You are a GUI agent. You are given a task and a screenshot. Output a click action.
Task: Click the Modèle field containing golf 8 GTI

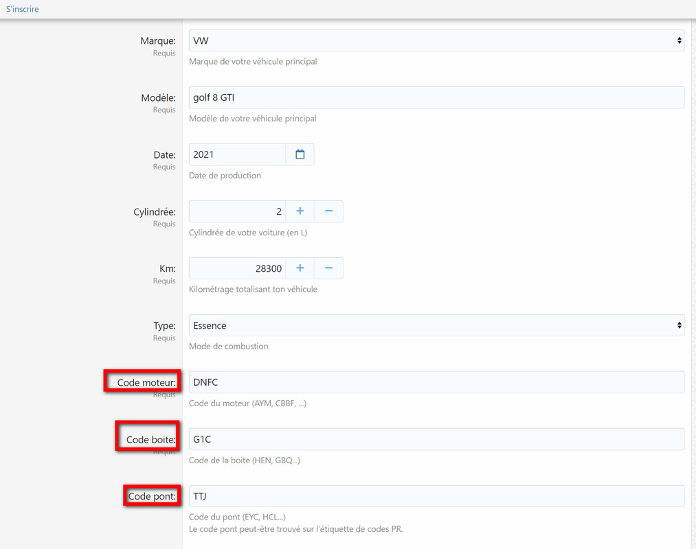click(436, 97)
